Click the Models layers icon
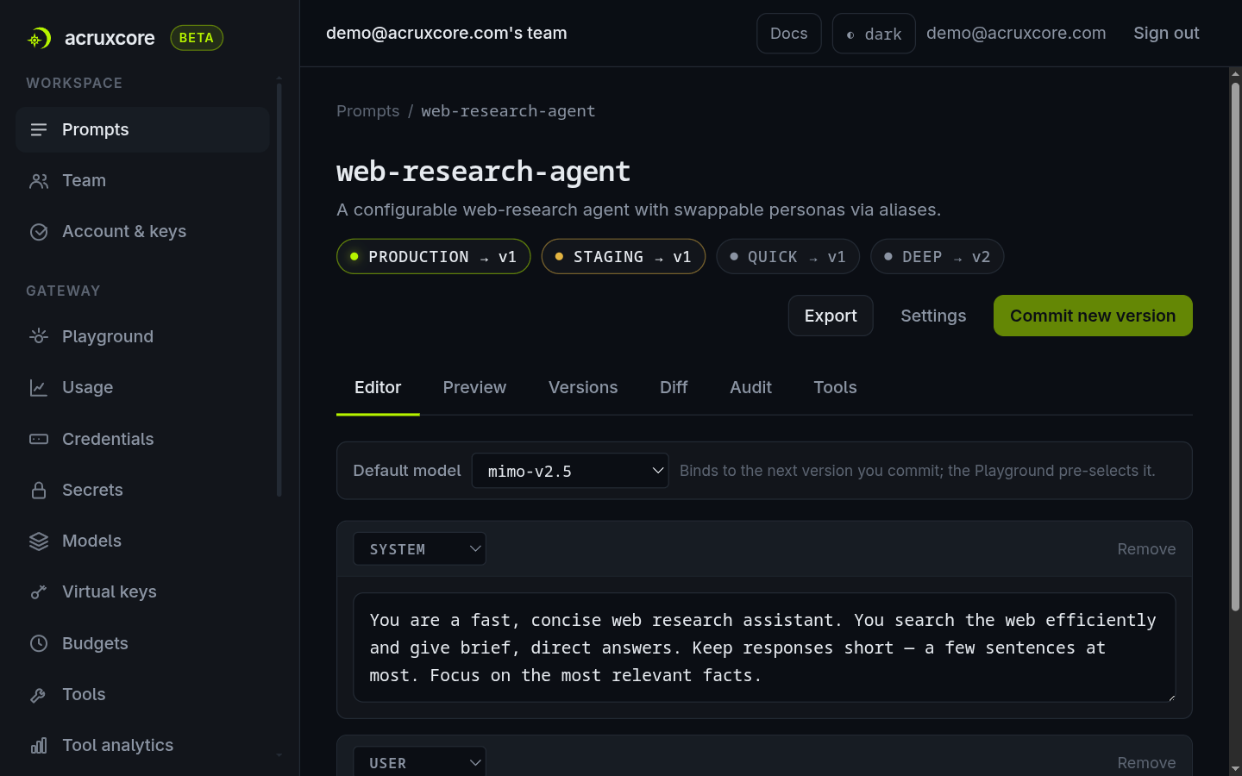The width and height of the screenshot is (1242, 776). pyautogui.click(x=39, y=541)
